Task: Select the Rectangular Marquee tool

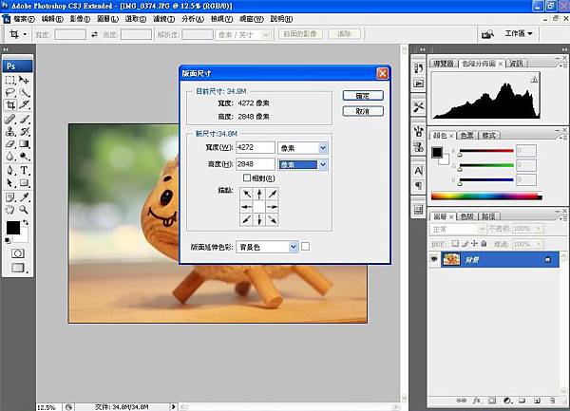Action: pos(10,80)
